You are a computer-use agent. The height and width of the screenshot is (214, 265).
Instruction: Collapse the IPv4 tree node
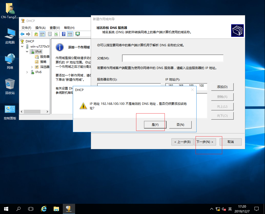(27, 51)
